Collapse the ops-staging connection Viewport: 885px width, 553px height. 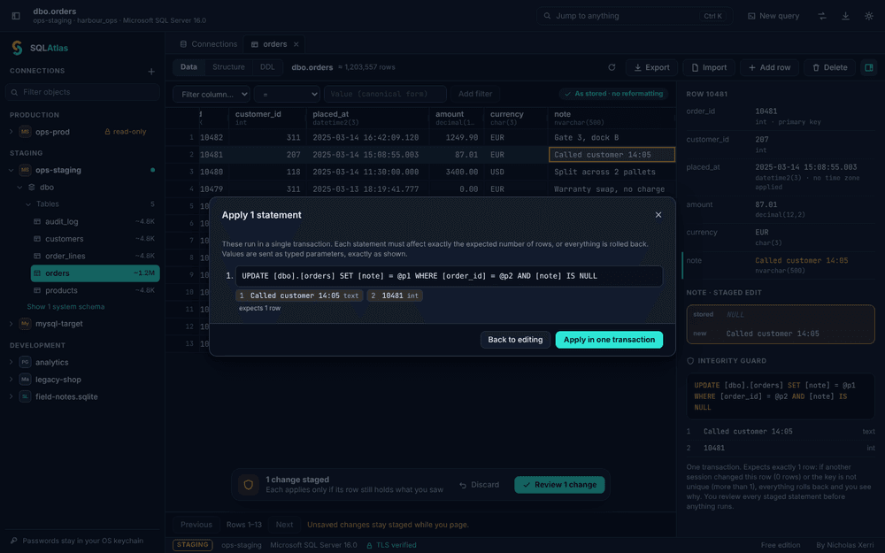point(11,170)
